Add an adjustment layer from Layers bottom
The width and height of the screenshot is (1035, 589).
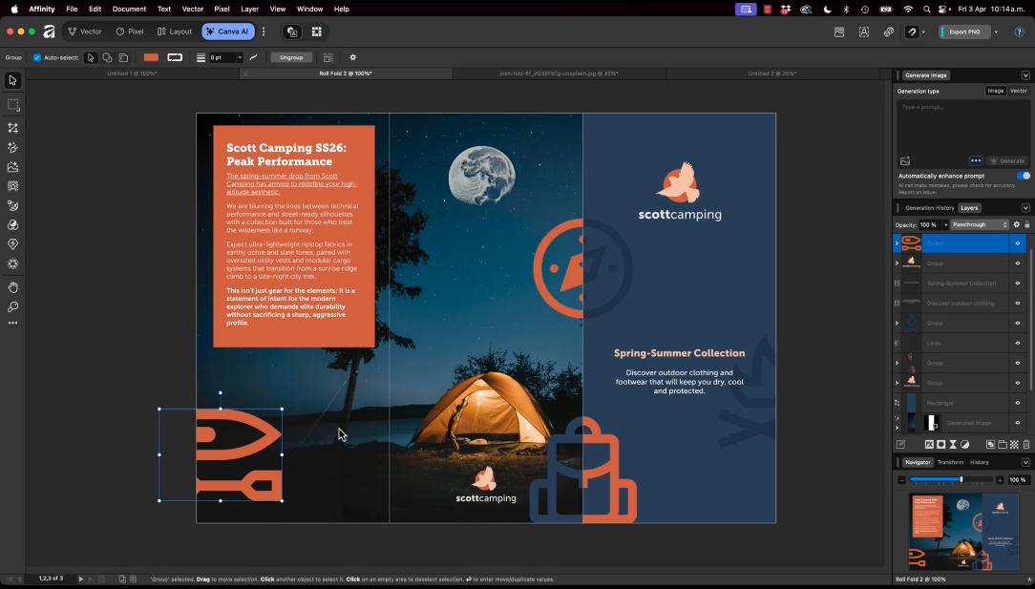click(x=965, y=445)
